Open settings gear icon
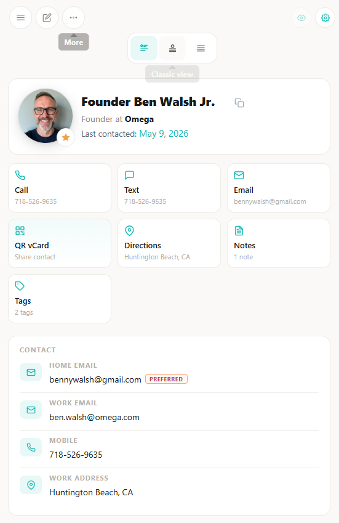The height and width of the screenshot is (523, 339). [325, 18]
